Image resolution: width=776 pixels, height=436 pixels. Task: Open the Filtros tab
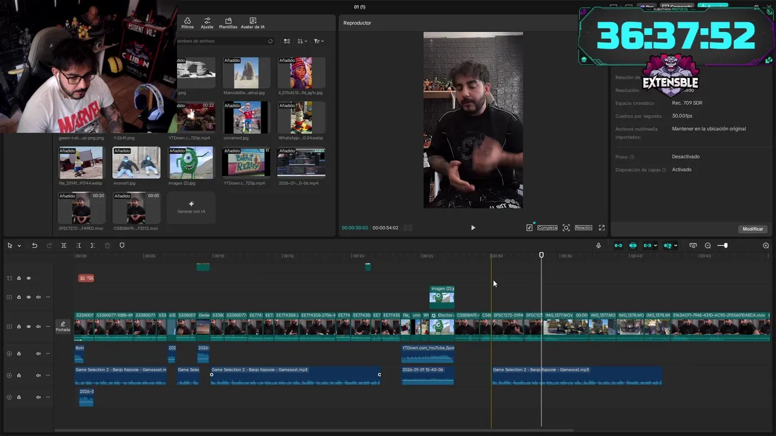[x=187, y=23]
